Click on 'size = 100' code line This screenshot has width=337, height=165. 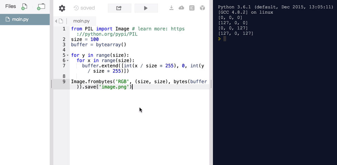(x=85, y=39)
